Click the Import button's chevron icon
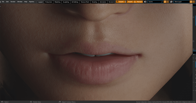Image resolution: width=196 pixels, height=103 pixels. 126,2
